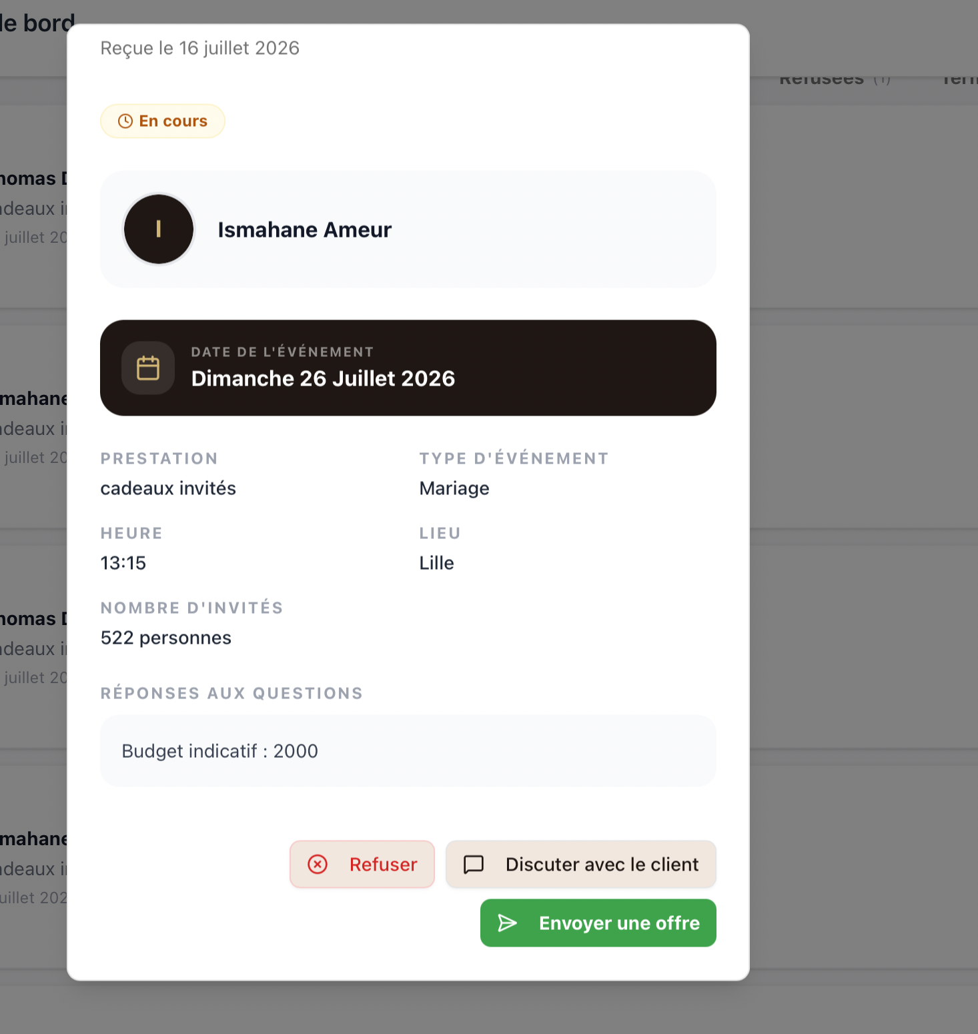Click the Dimanche 26 Juillet 2026 date banner
Viewport: 978px width, 1034px height.
tap(408, 368)
